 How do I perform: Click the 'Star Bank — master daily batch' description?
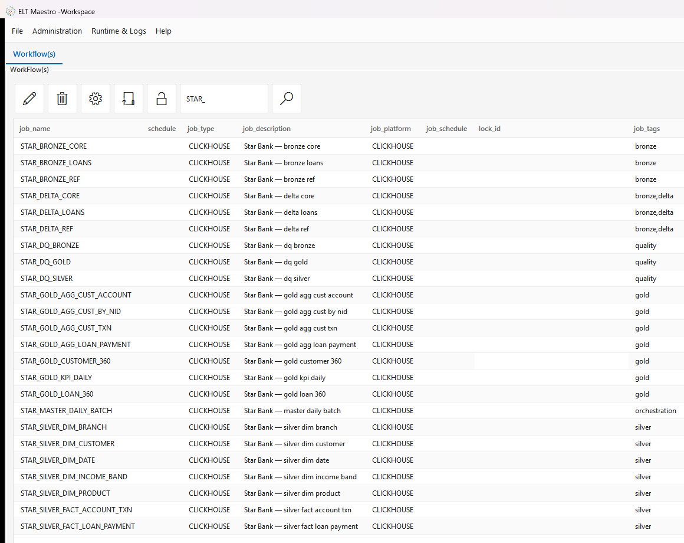(292, 411)
